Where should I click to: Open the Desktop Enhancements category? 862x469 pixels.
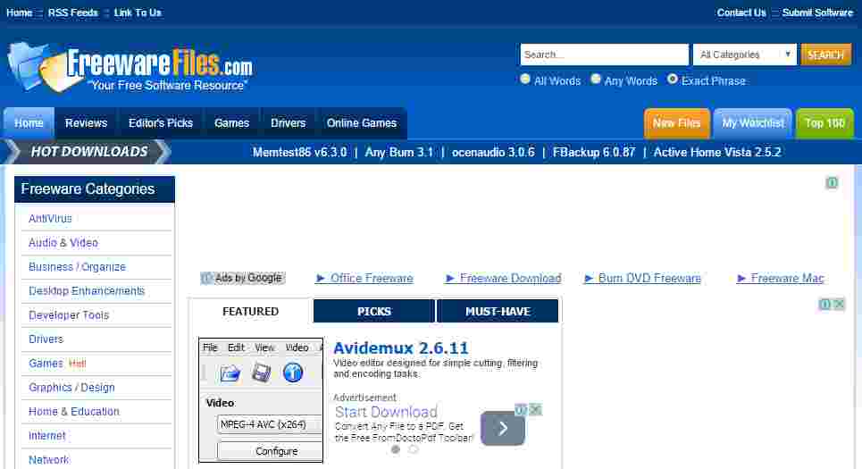[87, 291]
